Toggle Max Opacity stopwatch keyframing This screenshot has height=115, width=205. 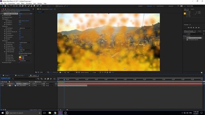(x=6, y=52)
